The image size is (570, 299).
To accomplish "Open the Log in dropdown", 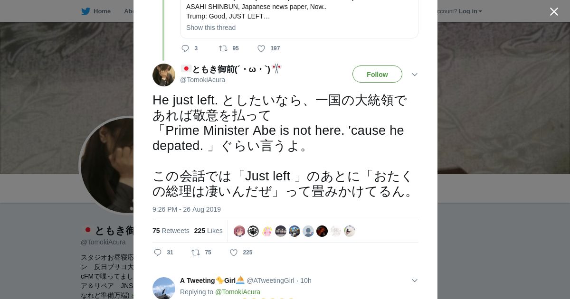I will (470, 11).
